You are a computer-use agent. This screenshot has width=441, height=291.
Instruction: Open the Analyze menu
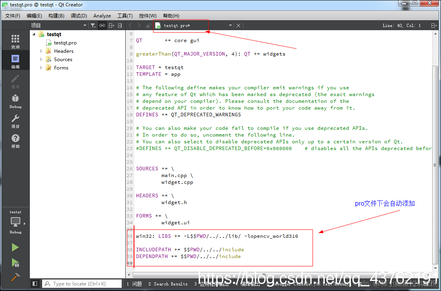(102, 16)
